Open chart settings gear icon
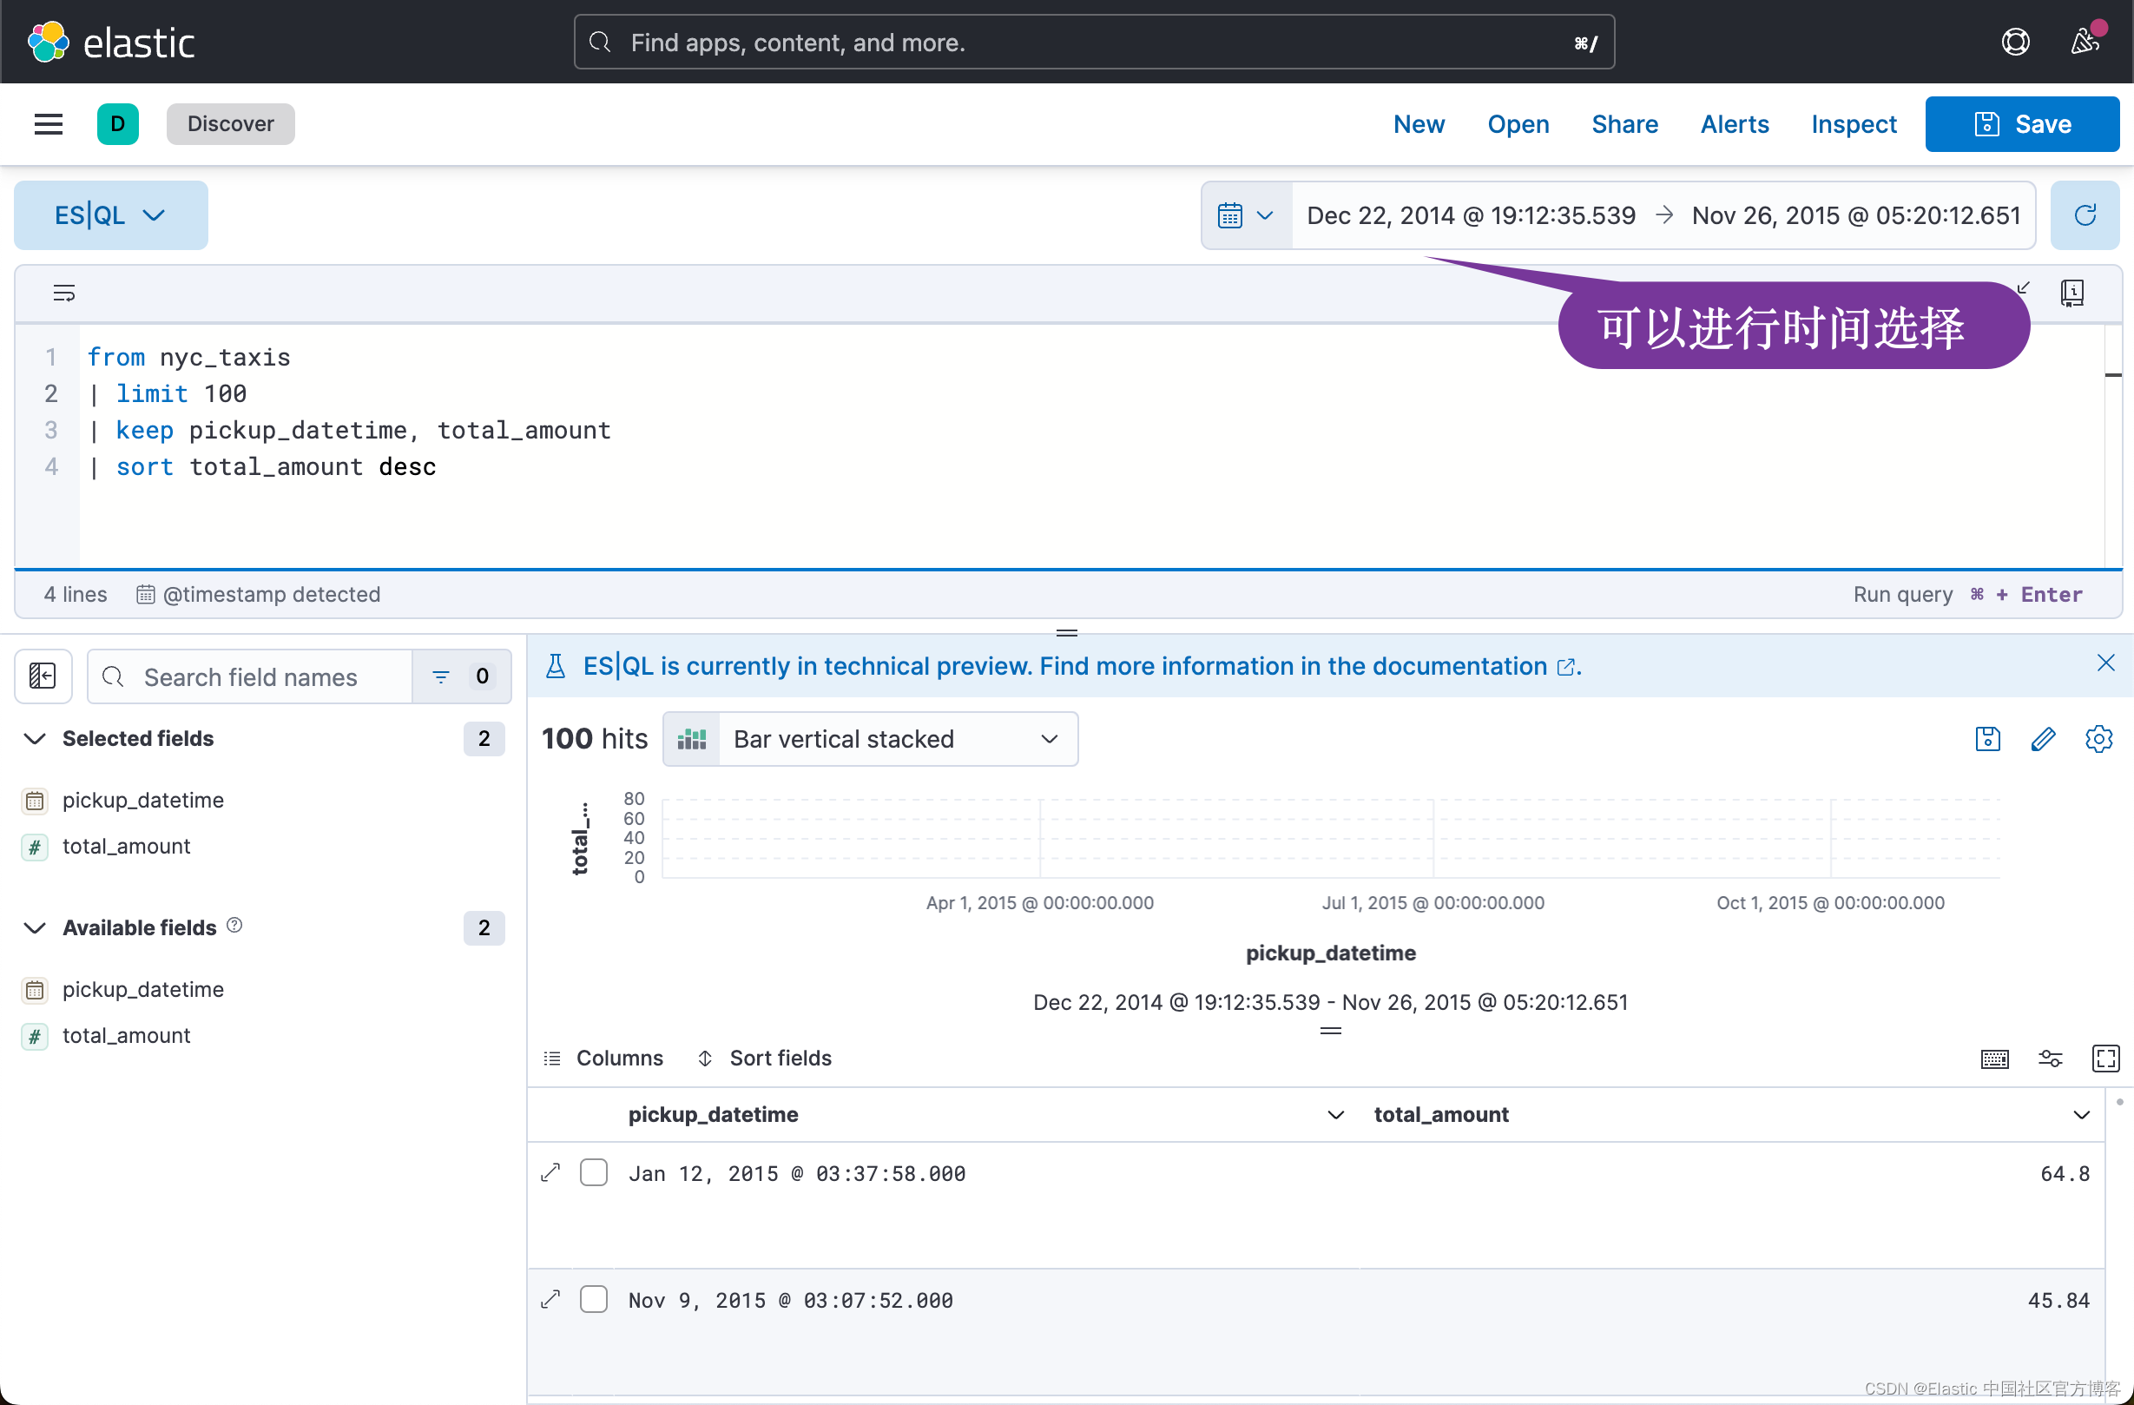Viewport: 2134px width, 1405px height. 2098,739
